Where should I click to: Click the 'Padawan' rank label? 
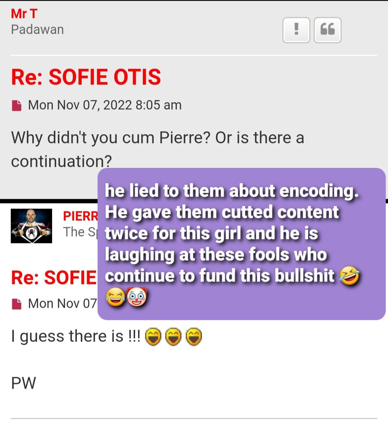point(37,29)
